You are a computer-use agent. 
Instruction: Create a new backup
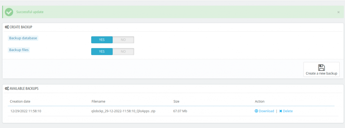(x=321, y=70)
